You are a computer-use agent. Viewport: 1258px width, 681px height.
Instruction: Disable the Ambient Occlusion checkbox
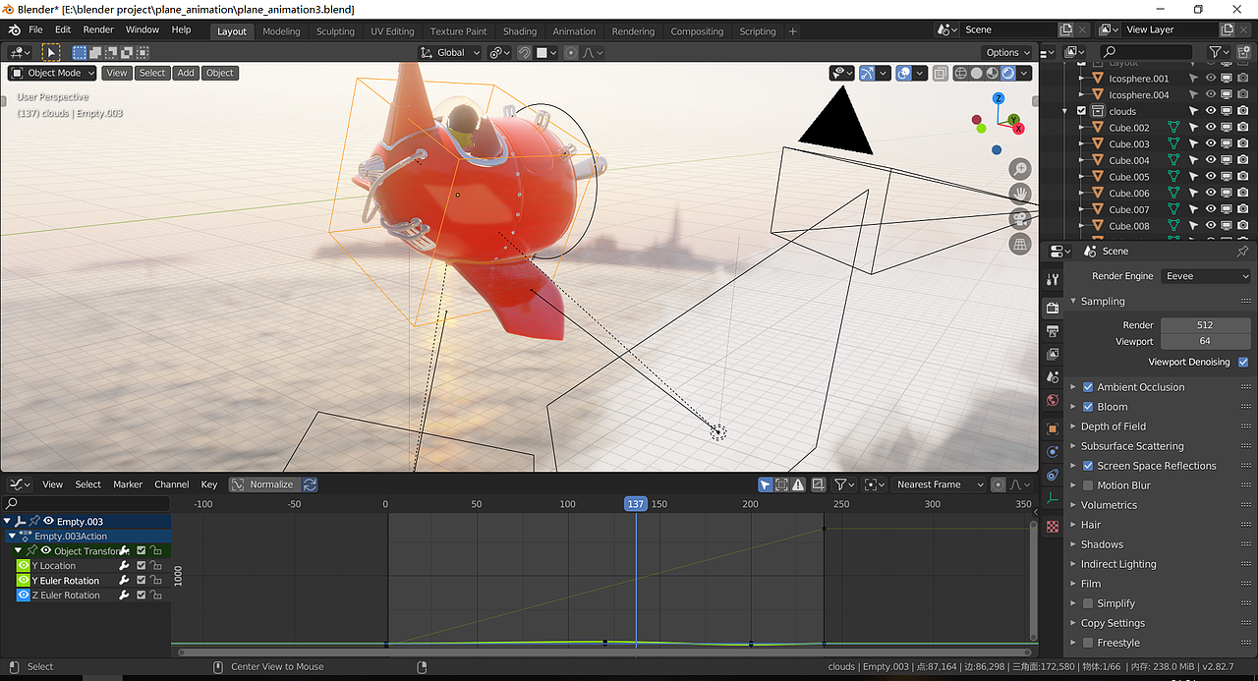(x=1088, y=387)
